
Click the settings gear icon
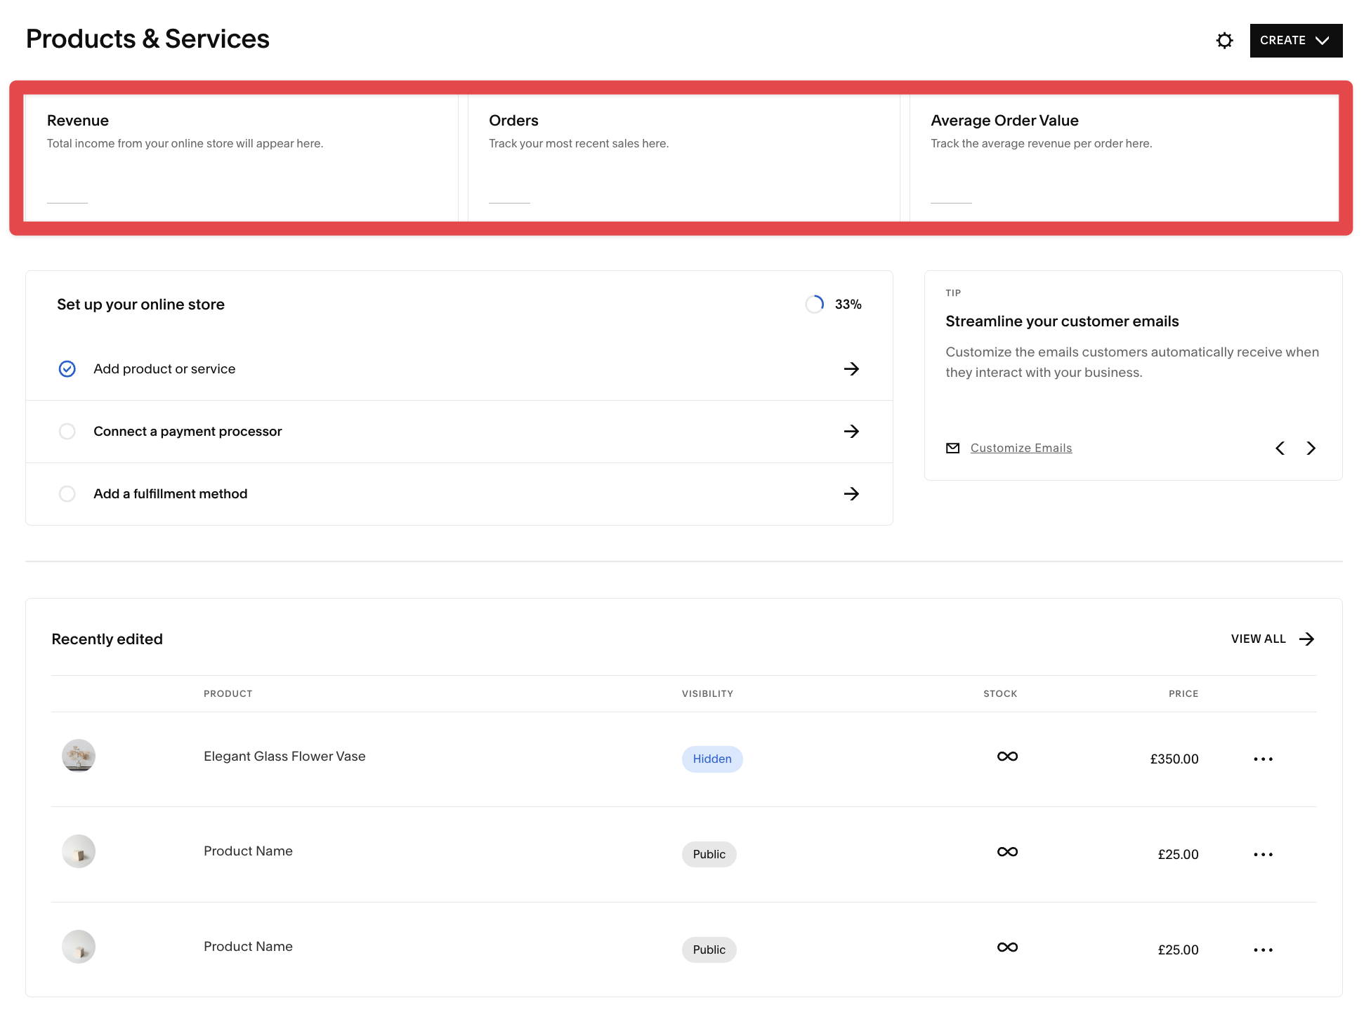pyautogui.click(x=1226, y=39)
